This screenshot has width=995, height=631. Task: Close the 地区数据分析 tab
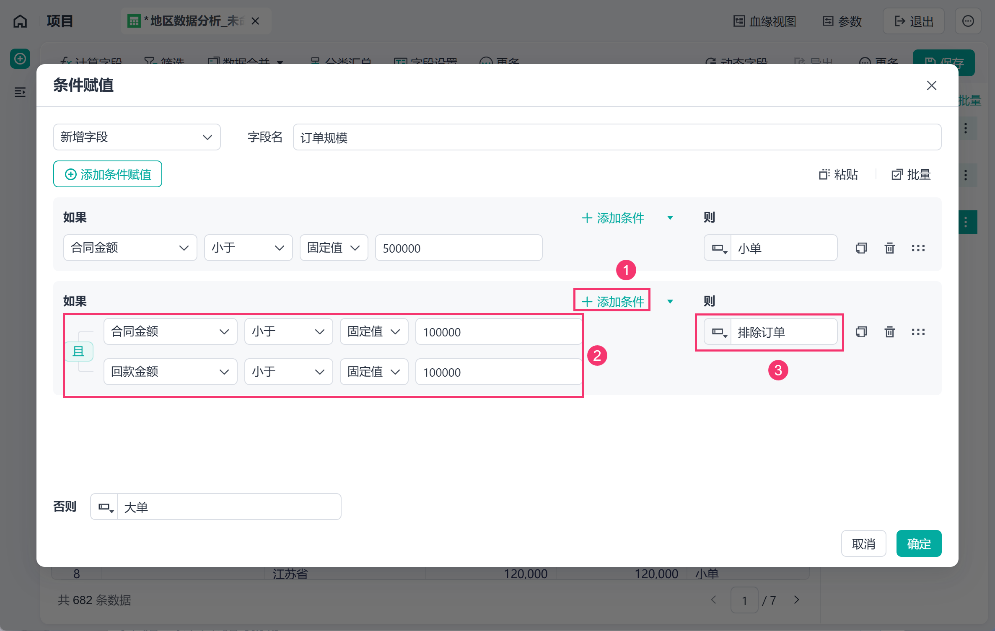pos(255,21)
